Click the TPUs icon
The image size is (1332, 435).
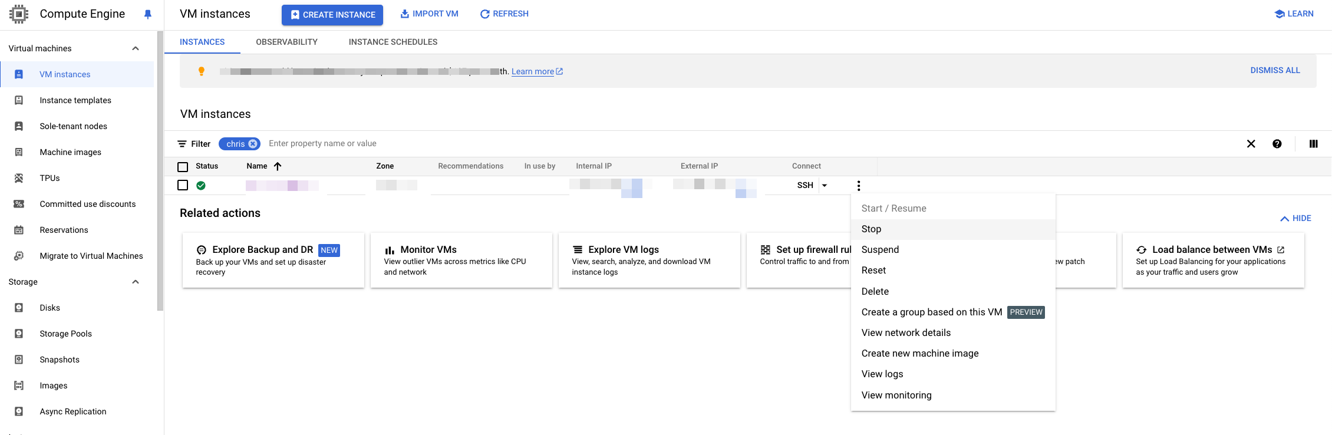pos(19,178)
